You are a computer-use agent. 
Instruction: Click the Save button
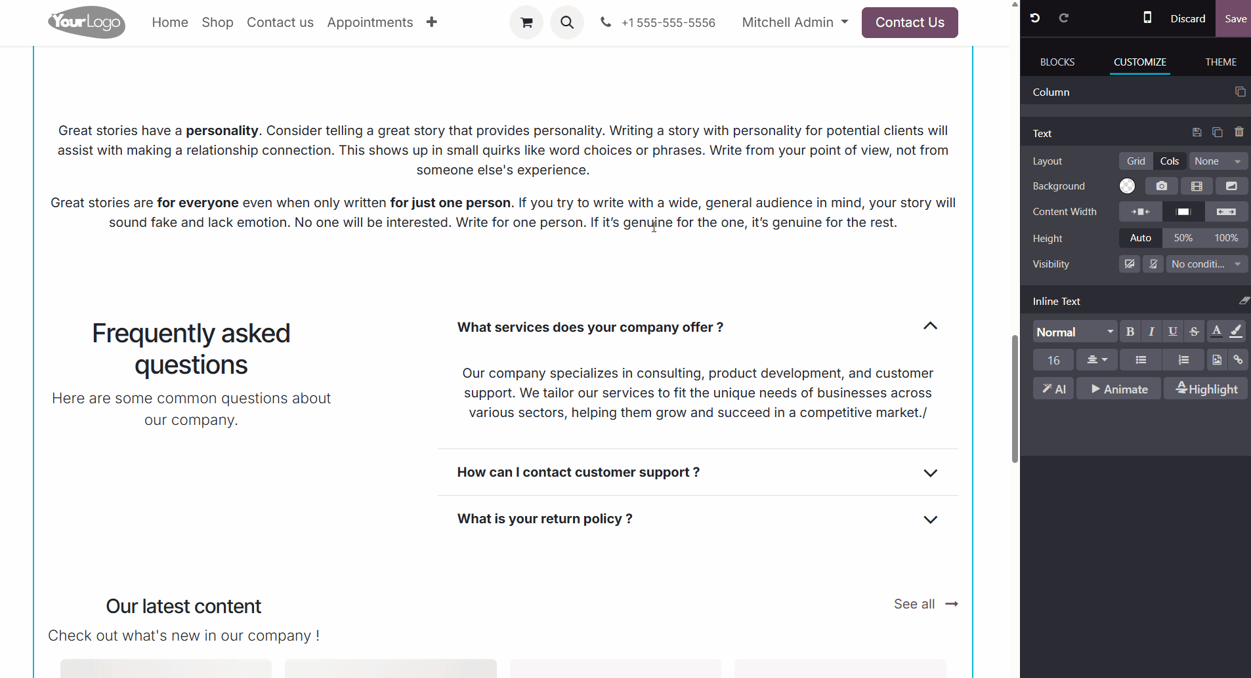(1235, 18)
